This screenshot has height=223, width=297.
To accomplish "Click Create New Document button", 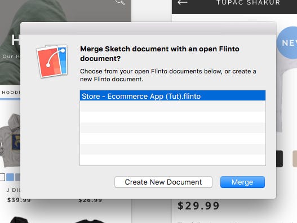I will click(x=163, y=182).
